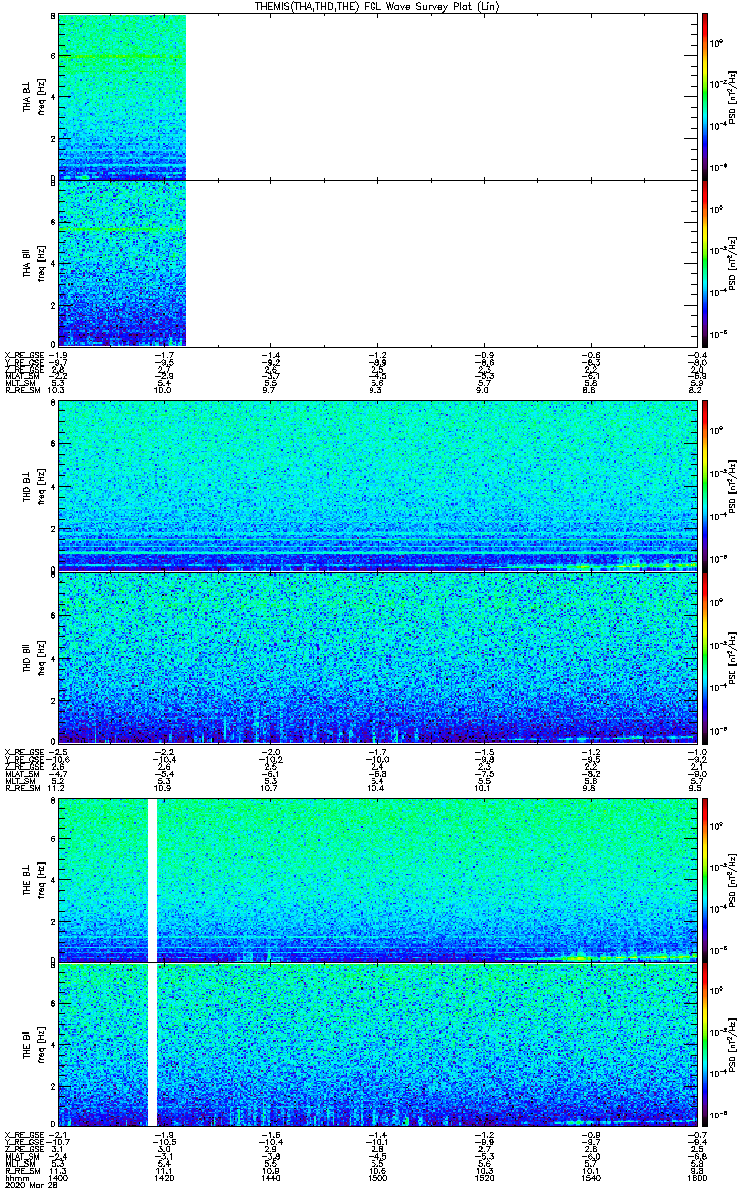The image size is (745, 1192).
Task: Select the THE BL spectrogram panel
Action: coord(377,879)
